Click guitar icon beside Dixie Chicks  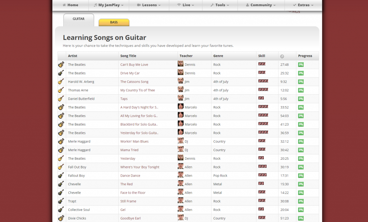61,218
